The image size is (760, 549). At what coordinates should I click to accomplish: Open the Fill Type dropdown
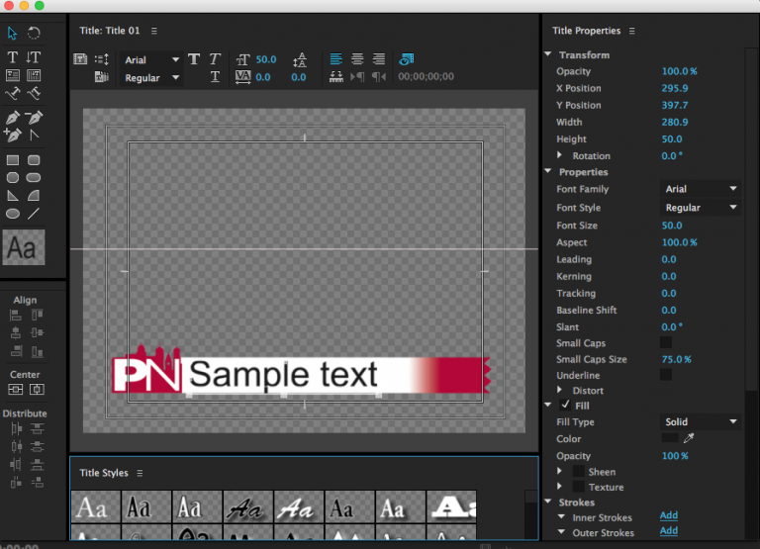pos(701,421)
